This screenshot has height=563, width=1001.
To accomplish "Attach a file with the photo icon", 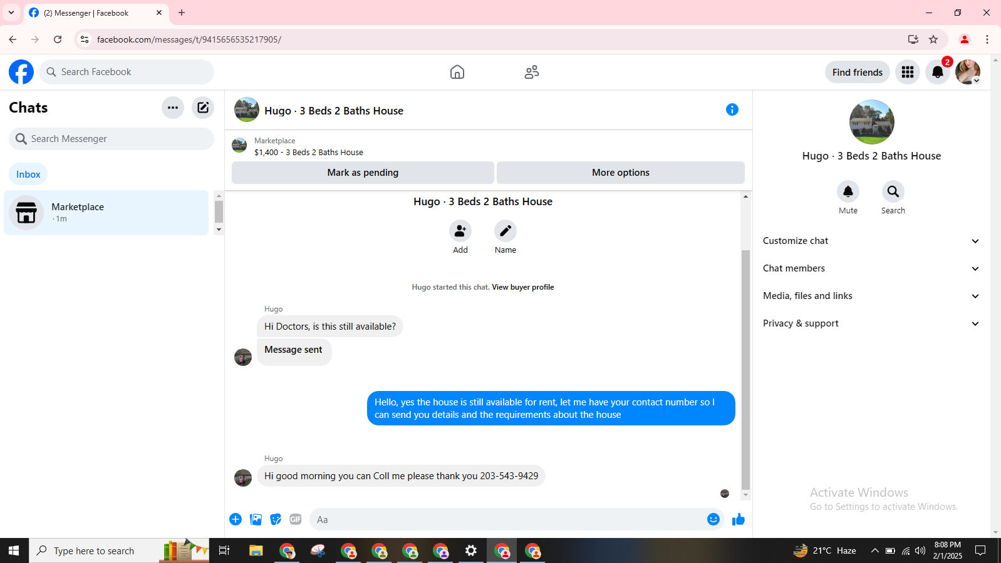I will [256, 519].
